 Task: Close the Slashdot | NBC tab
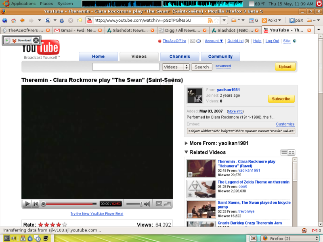[257, 30]
